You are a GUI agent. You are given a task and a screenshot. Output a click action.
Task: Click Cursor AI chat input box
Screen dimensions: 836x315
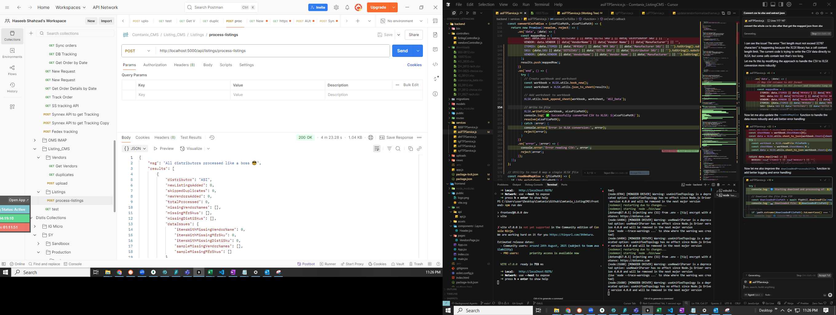[x=787, y=287]
